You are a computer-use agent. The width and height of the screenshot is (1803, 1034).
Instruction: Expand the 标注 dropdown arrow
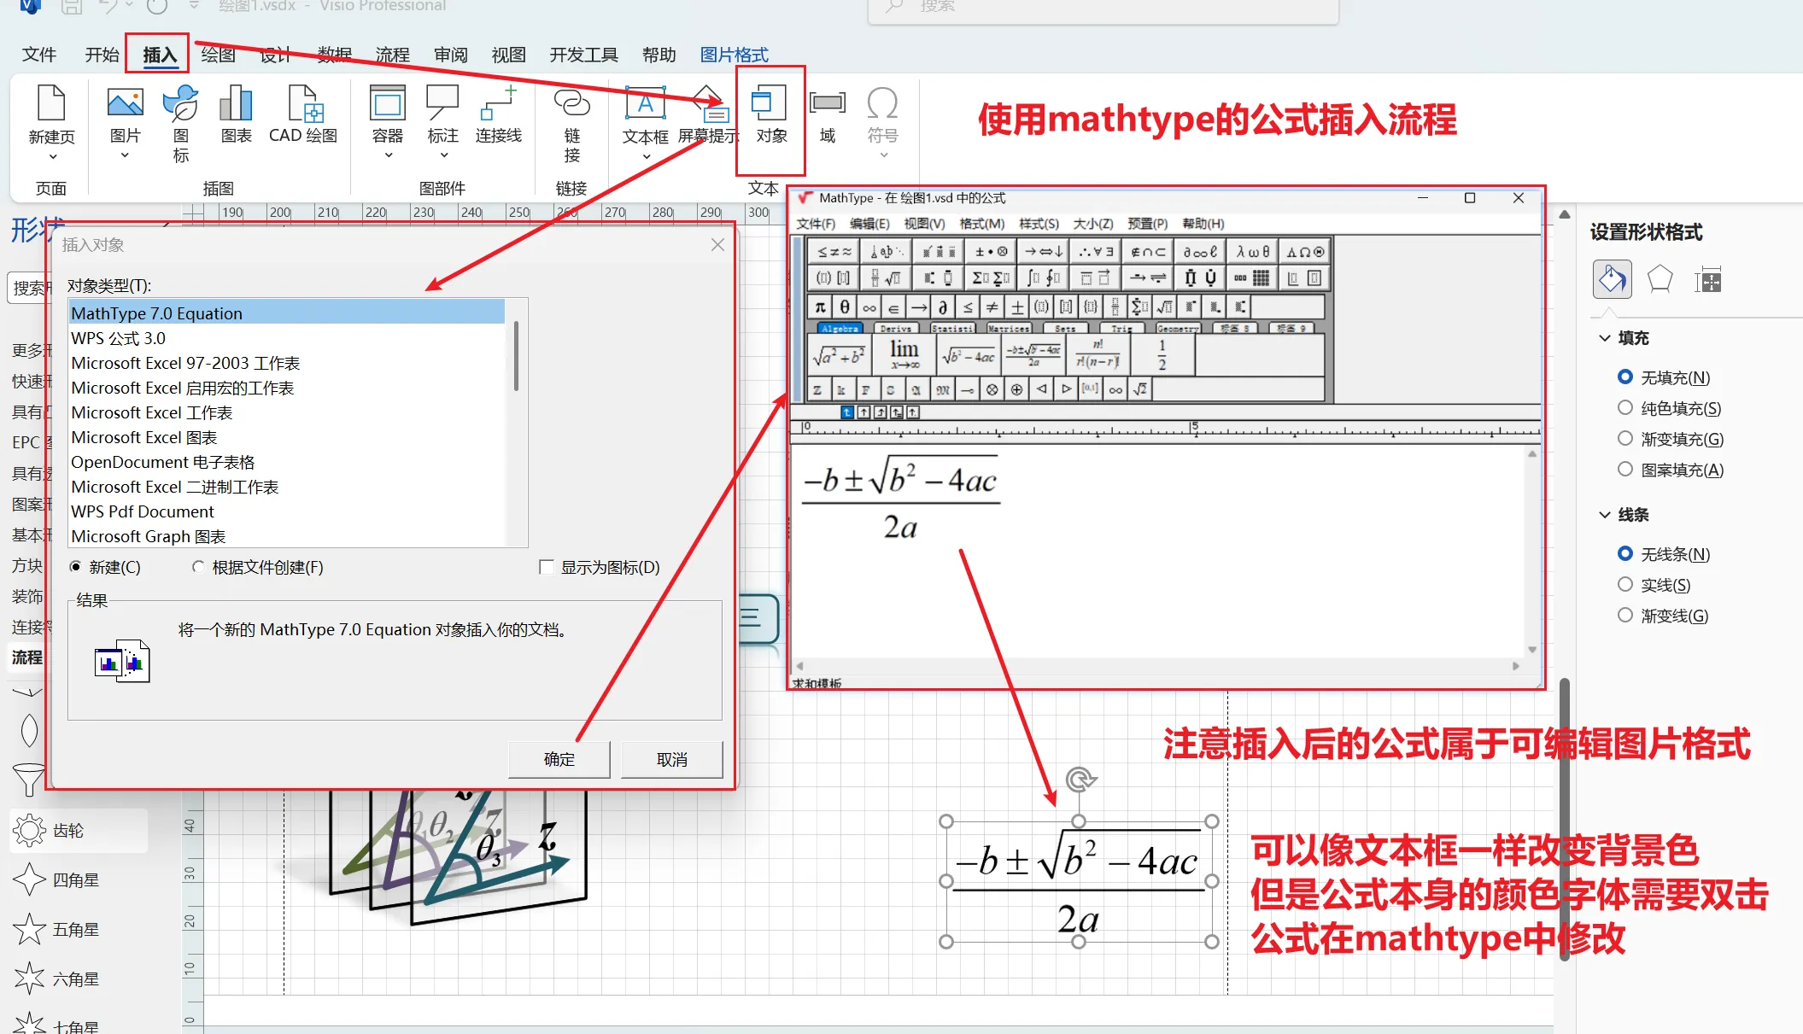(x=443, y=155)
